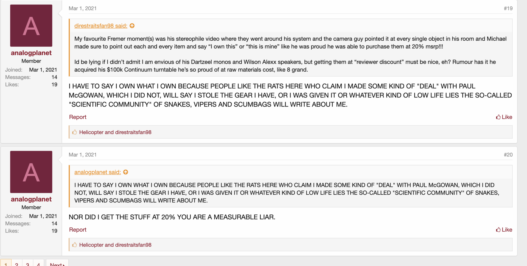Click the up-arrow icon beside analogplanet's quote
The width and height of the screenshot is (527, 266).
pyautogui.click(x=126, y=172)
